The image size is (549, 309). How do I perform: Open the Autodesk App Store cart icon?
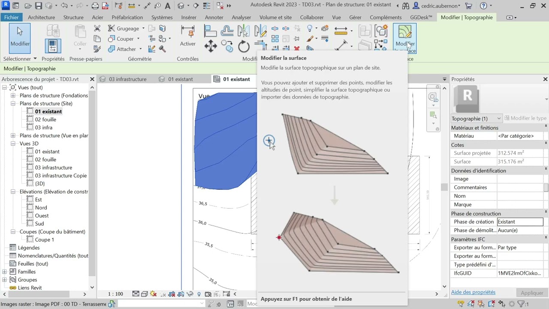468,6
